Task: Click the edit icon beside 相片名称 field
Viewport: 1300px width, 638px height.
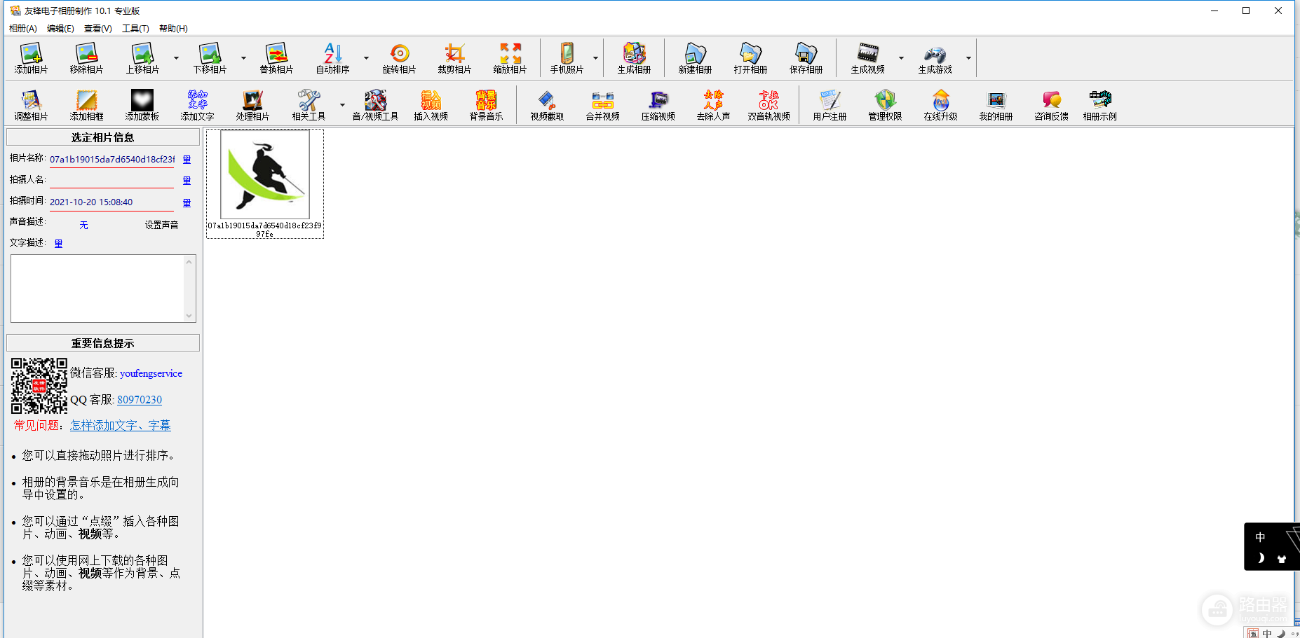Action: (187, 160)
